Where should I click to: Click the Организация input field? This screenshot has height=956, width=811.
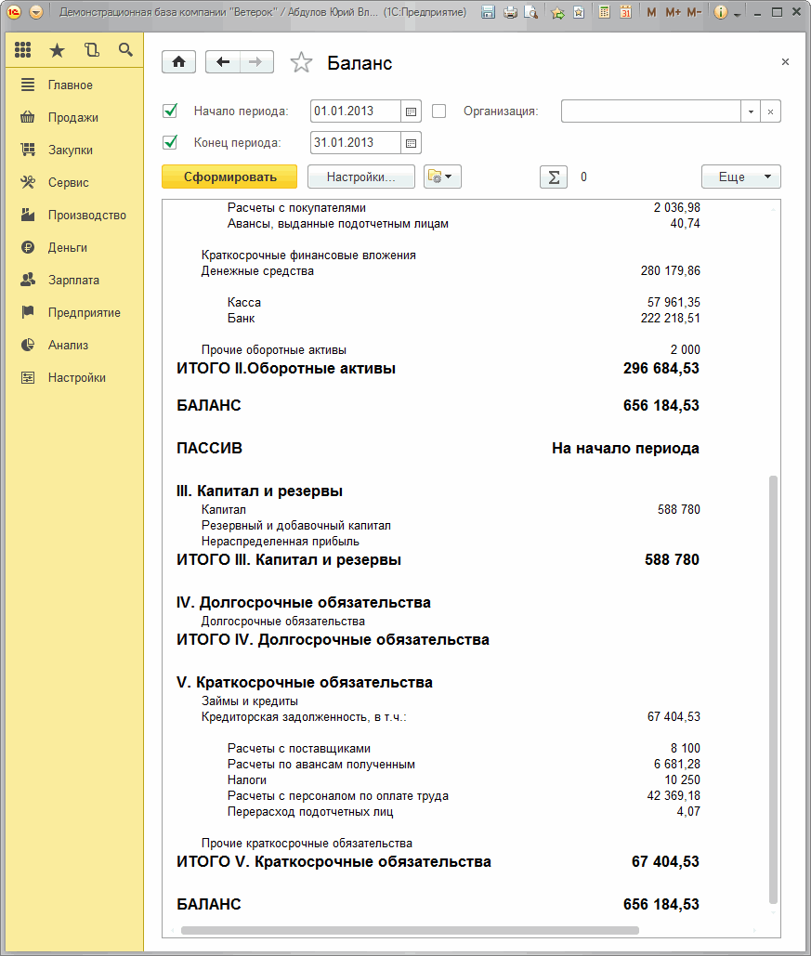coord(650,111)
